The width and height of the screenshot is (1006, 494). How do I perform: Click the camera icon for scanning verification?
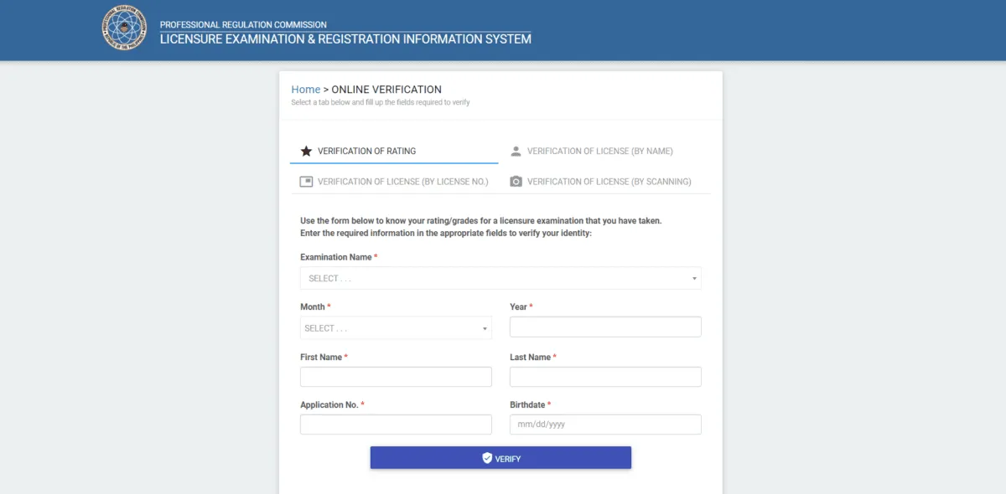(x=516, y=182)
